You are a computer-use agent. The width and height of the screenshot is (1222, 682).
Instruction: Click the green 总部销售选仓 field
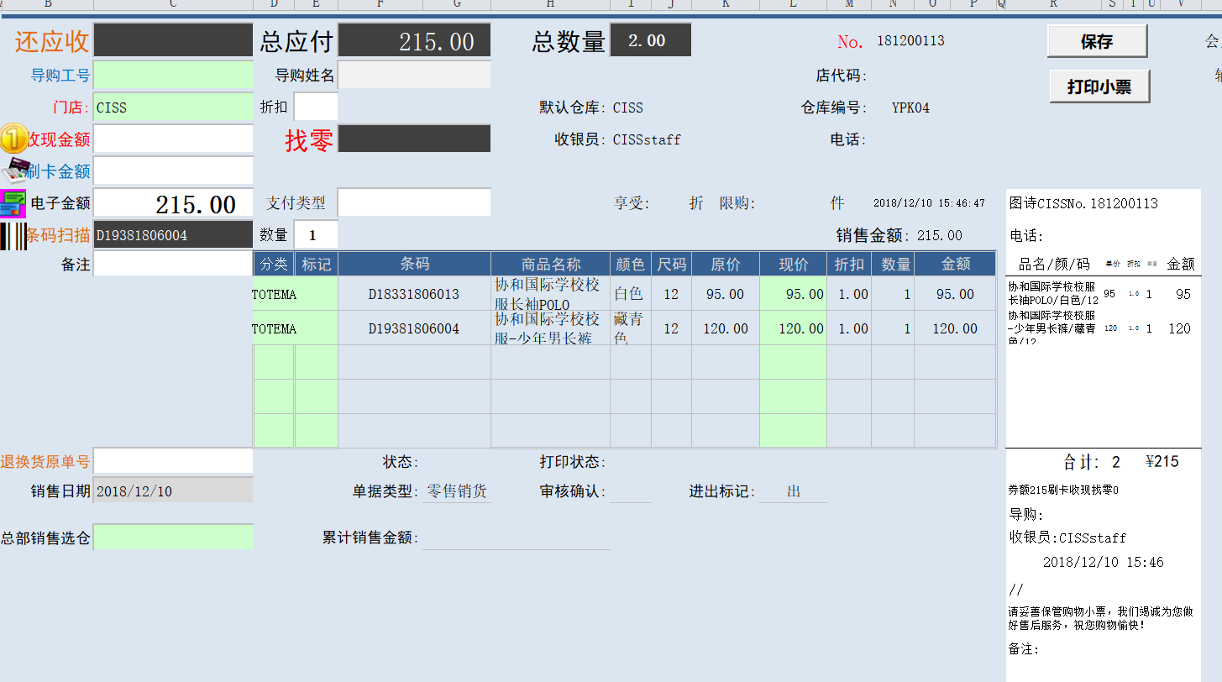tap(173, 538)
